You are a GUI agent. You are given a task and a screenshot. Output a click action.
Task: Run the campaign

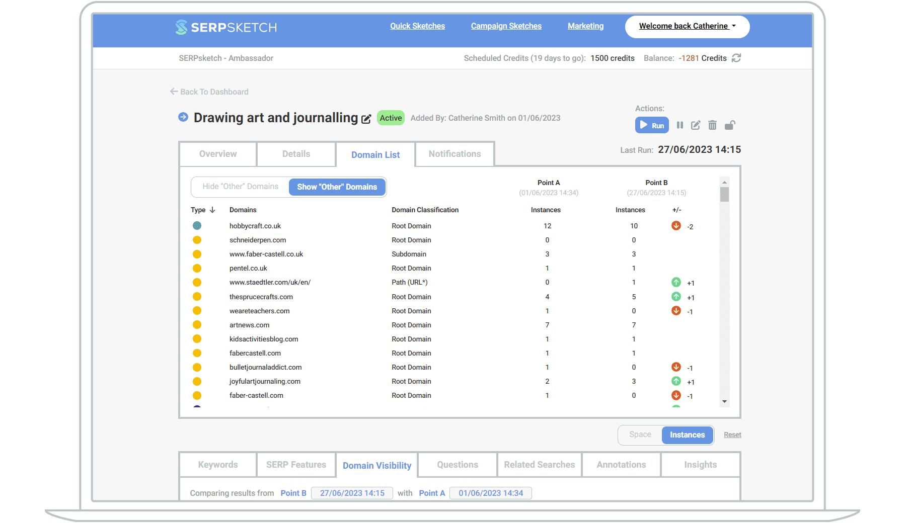pos(652,125)
